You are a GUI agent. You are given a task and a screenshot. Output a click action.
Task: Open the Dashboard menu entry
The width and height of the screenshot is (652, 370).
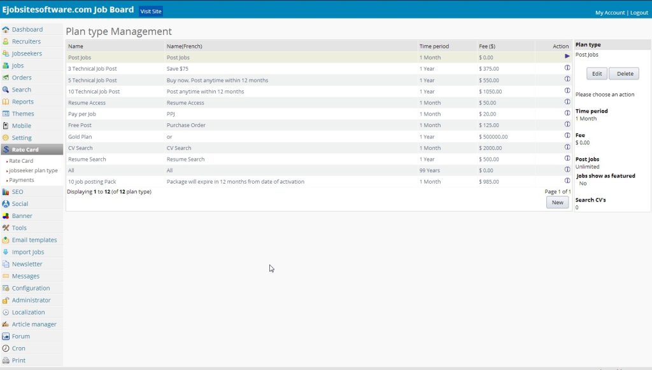tap(27, 29)
